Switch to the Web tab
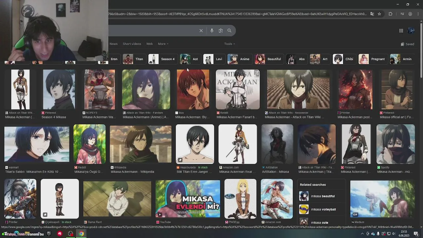This screenshot has width=423, height=238. tap(149, 44)
